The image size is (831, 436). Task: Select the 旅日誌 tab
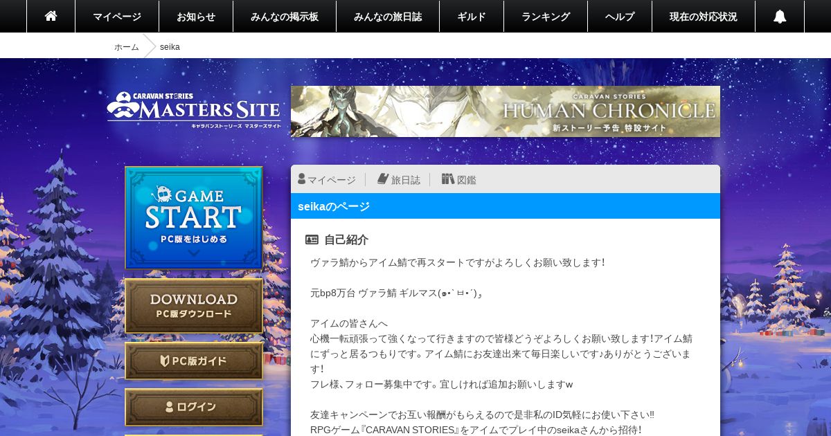pos(399,180)
